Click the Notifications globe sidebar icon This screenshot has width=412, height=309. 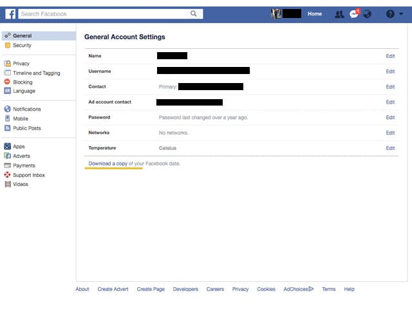[8, 109]
